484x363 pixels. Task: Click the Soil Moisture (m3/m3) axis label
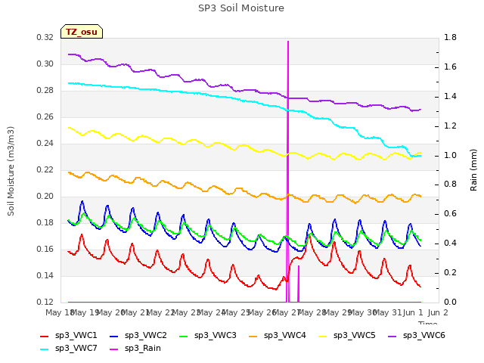tap(11, 171)
